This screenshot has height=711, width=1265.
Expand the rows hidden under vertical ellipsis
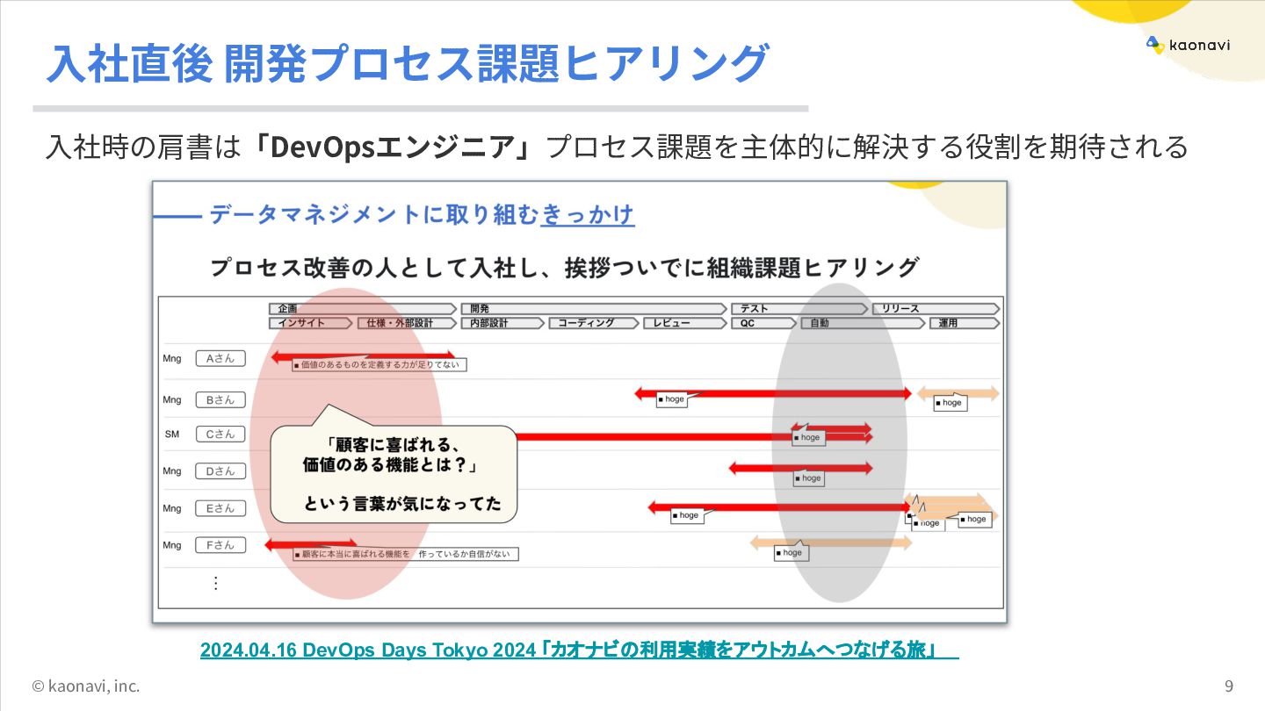pos(215,582)
